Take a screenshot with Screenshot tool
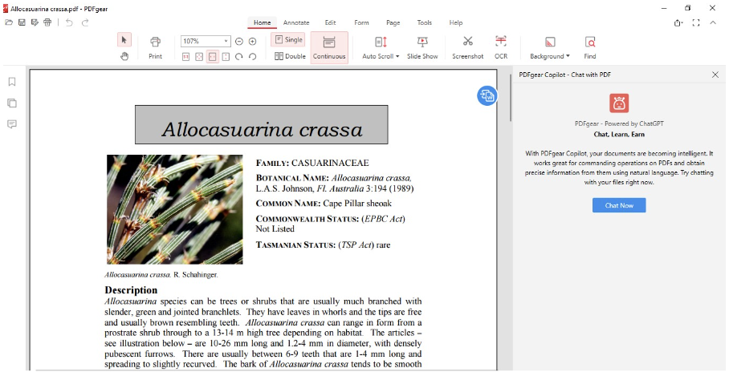Image resolution: width=729 pixels, height=372 pixels. coord(467,46)
